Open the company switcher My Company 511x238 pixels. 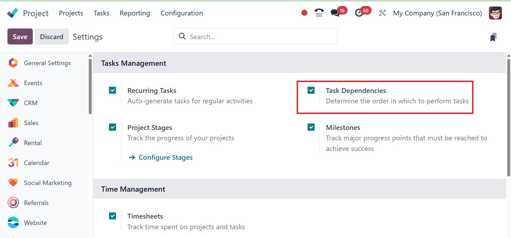point(437,13)
